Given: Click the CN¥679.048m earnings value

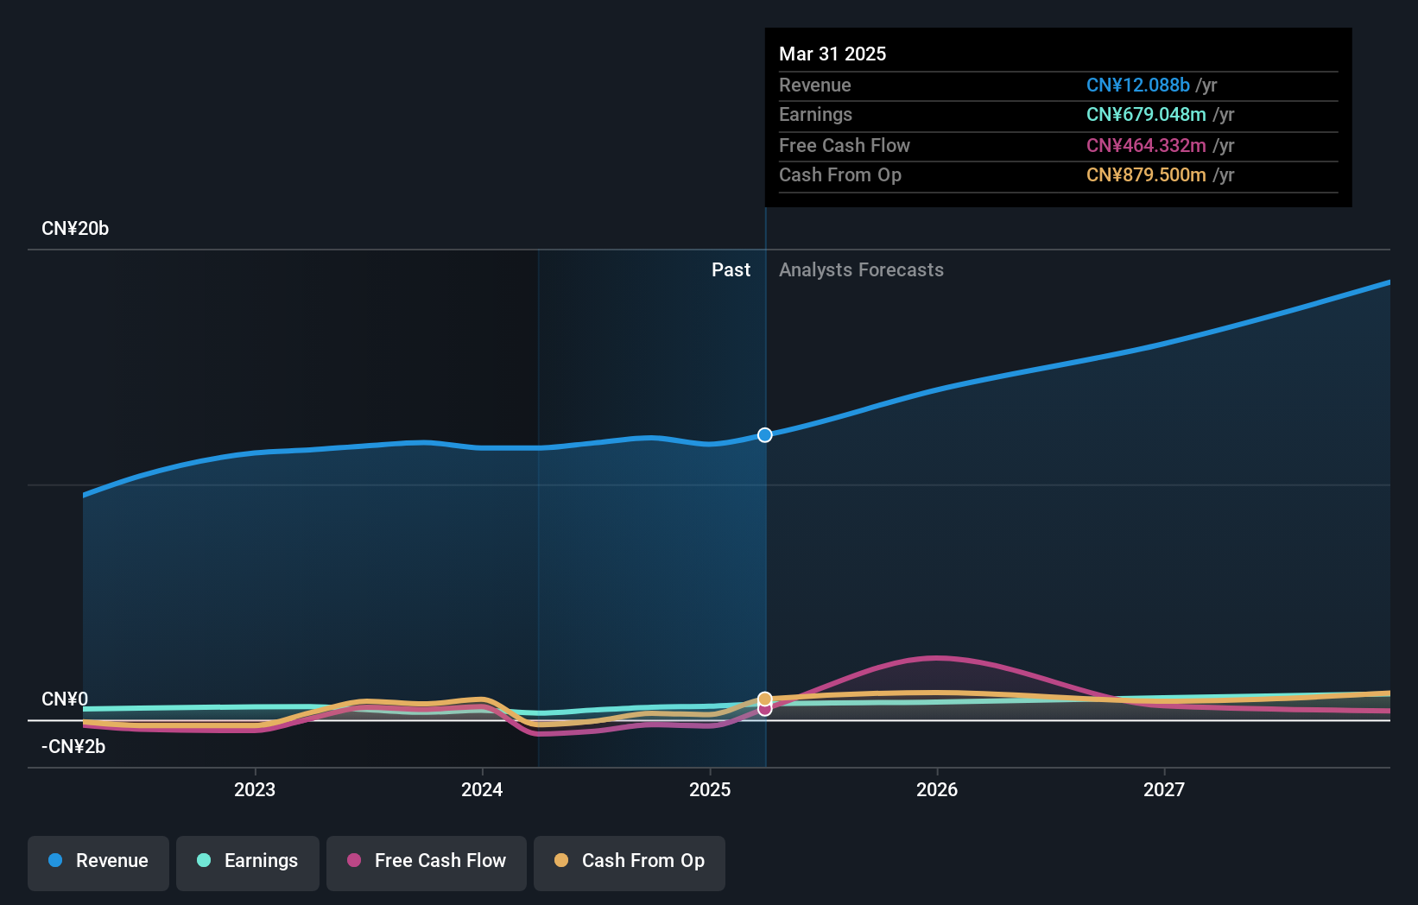Looking at the screenshot, I should click(1146, 115).
